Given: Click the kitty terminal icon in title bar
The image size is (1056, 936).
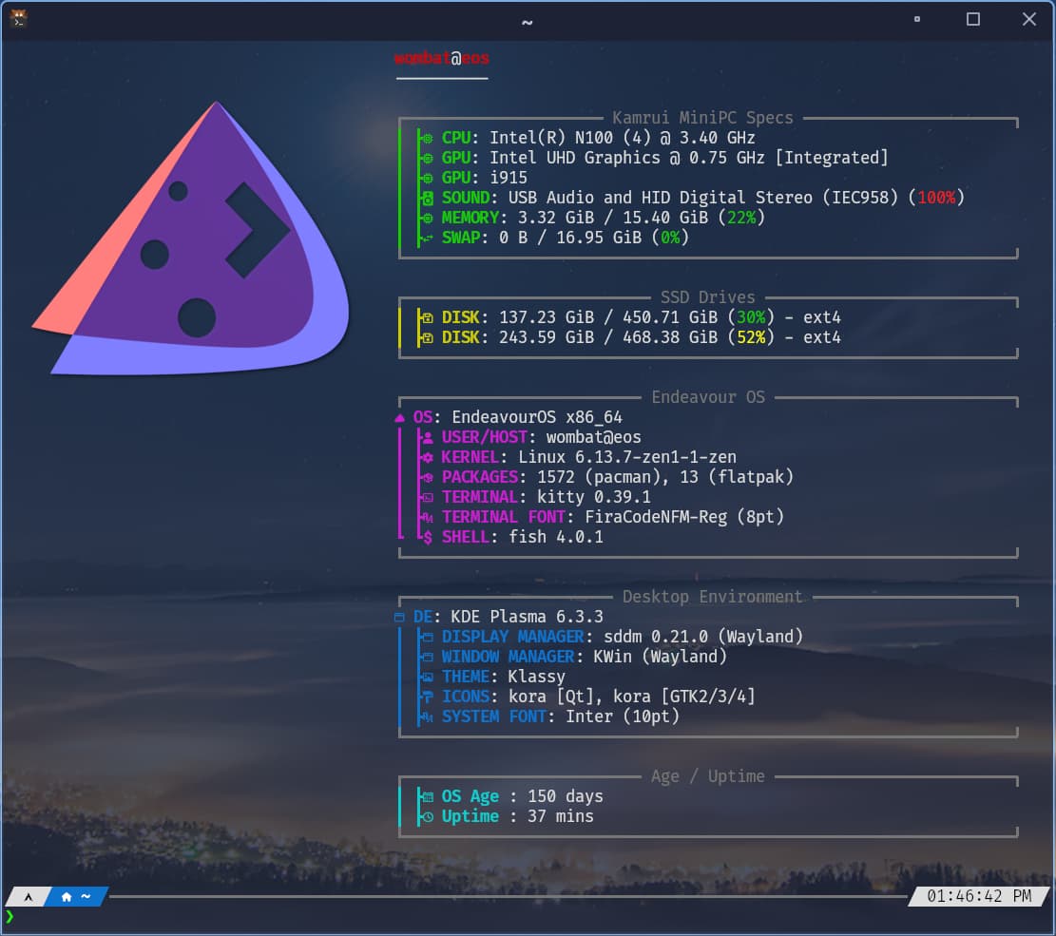Looking at the screenshot, I should pos(18,18).
